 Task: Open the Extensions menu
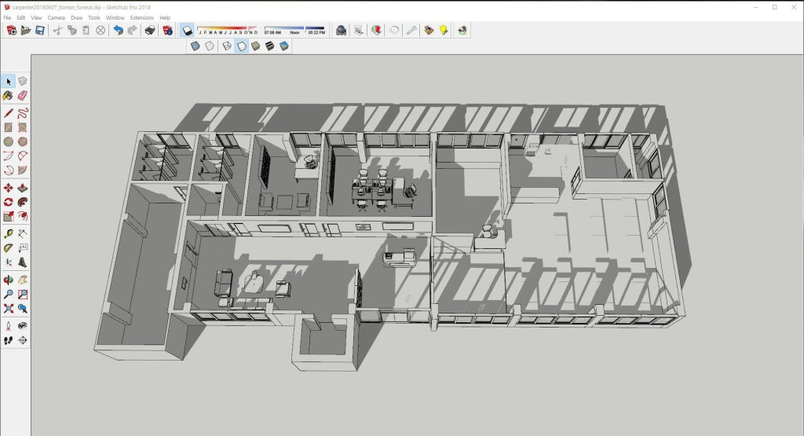click(142, 17)
